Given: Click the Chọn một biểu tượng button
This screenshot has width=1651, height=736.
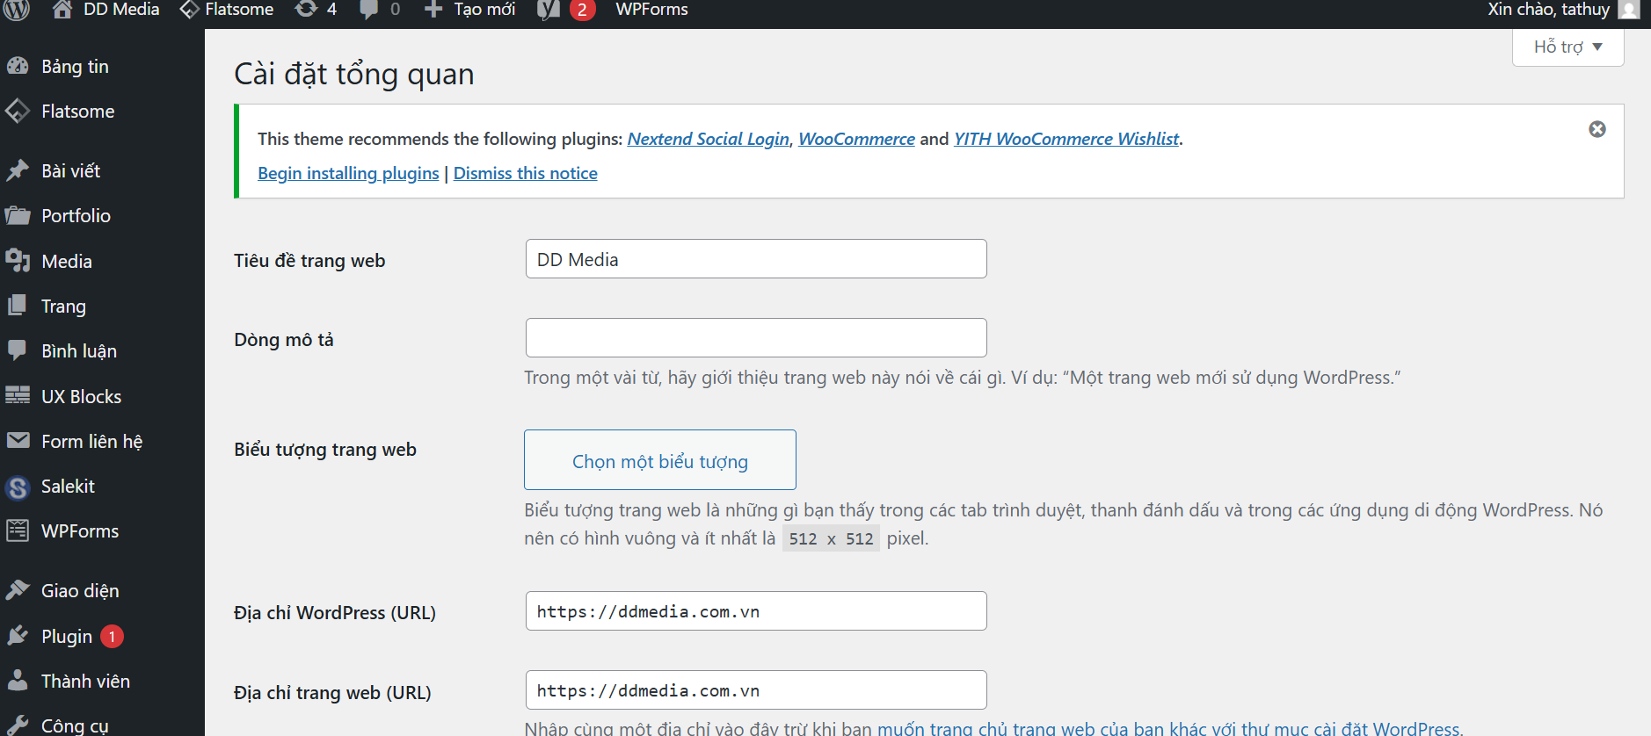Looking at the screenshot, I should [x=660, y=459].
